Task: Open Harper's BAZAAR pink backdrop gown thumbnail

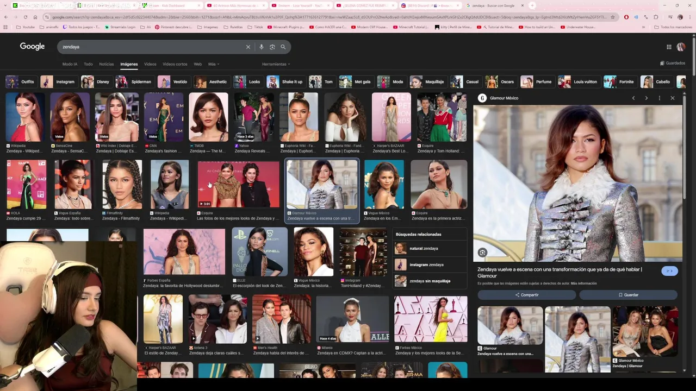Action: 391,117
